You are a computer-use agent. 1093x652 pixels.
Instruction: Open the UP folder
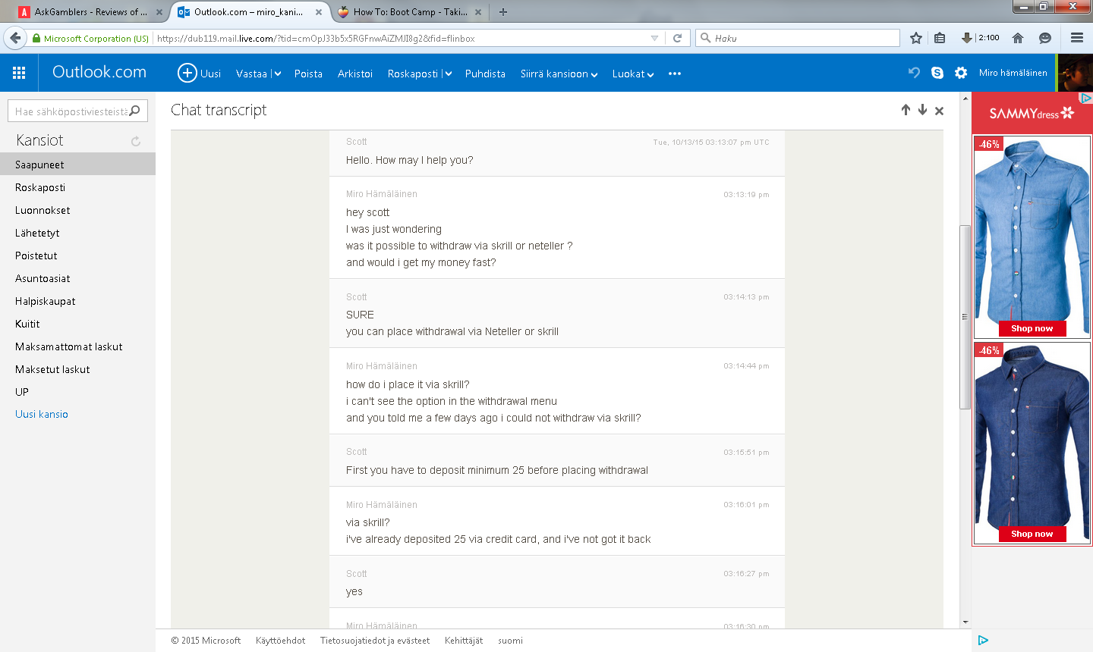(x=77, y=392)
